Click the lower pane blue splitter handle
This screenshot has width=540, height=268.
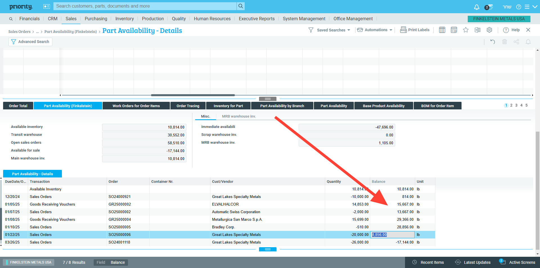pyautogui.click(x=268, y=249)
